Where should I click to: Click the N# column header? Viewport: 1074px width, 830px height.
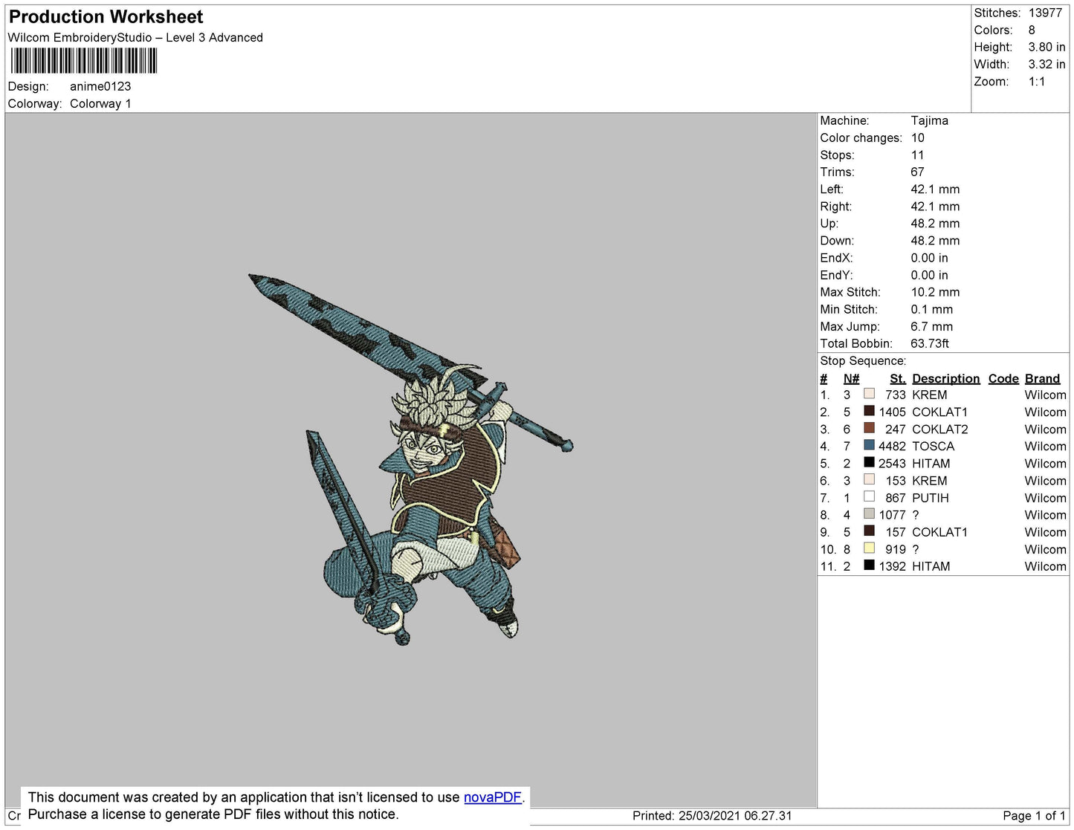click(x=851, y=378)
